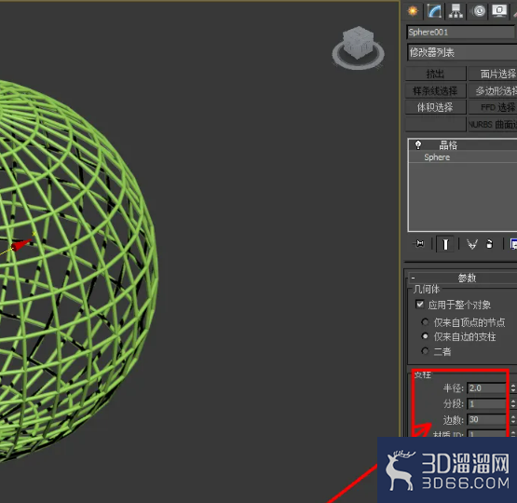The width and height of the screenshot is (517, 503).
Task: Click the 半径 value field
Action: coord(486,388)
